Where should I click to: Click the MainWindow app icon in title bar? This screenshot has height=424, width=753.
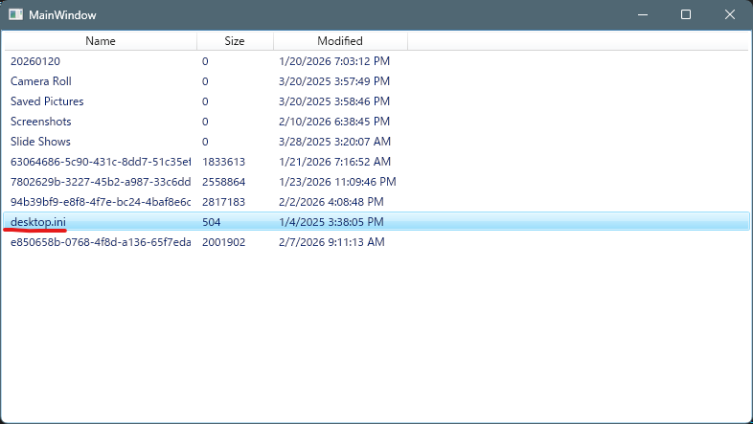[16, 15]
